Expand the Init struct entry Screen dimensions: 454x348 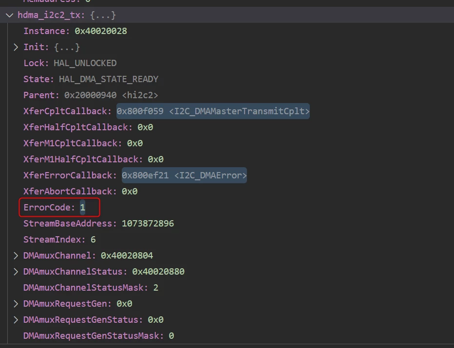(16, 47)
